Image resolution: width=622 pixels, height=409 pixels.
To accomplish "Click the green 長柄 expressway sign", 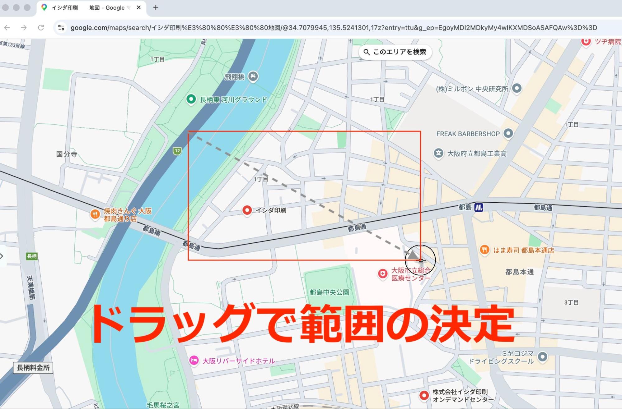I will pyautogui.click(x=32, y=256).
